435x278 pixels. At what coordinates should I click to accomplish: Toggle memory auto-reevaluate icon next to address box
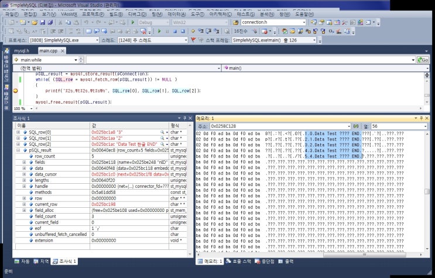(356, 126)
